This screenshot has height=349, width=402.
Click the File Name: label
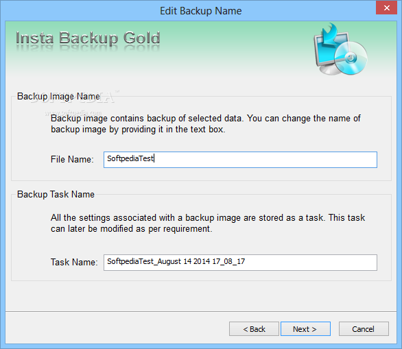click(x=72, y=159)
